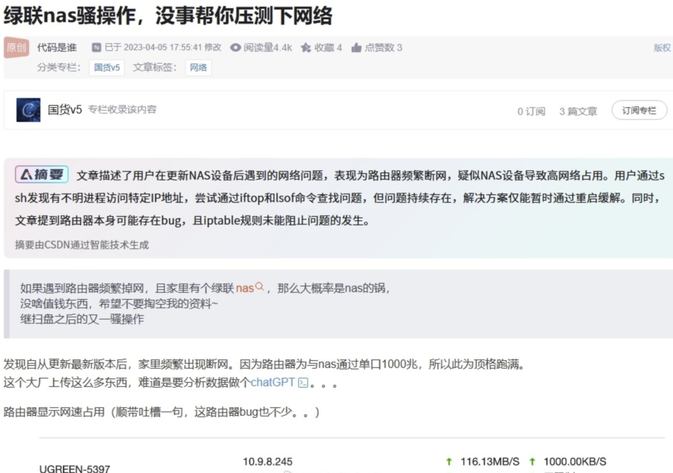Click the icon after chatGPT link

click(x=303, y=383)
